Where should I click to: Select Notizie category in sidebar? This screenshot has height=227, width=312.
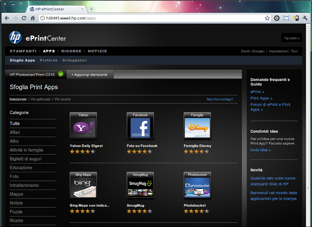[16, 203]
